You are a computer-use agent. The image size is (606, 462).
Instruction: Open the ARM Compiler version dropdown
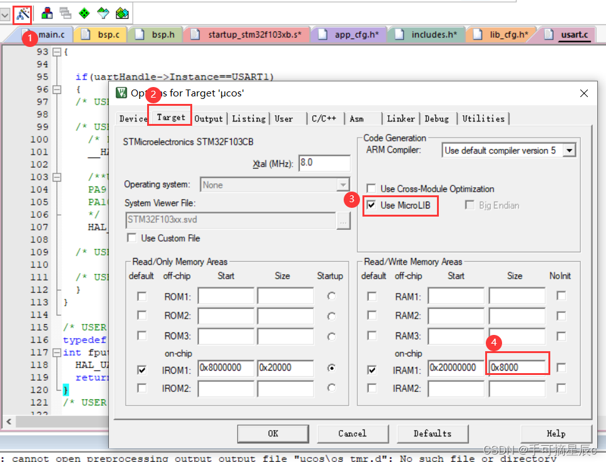(569, 150)
